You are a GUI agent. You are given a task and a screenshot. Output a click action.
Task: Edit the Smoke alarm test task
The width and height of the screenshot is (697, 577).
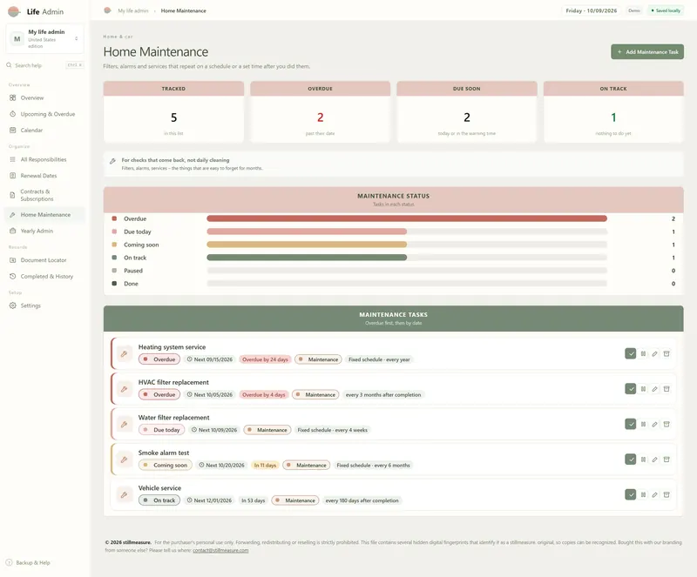[655, 460]
